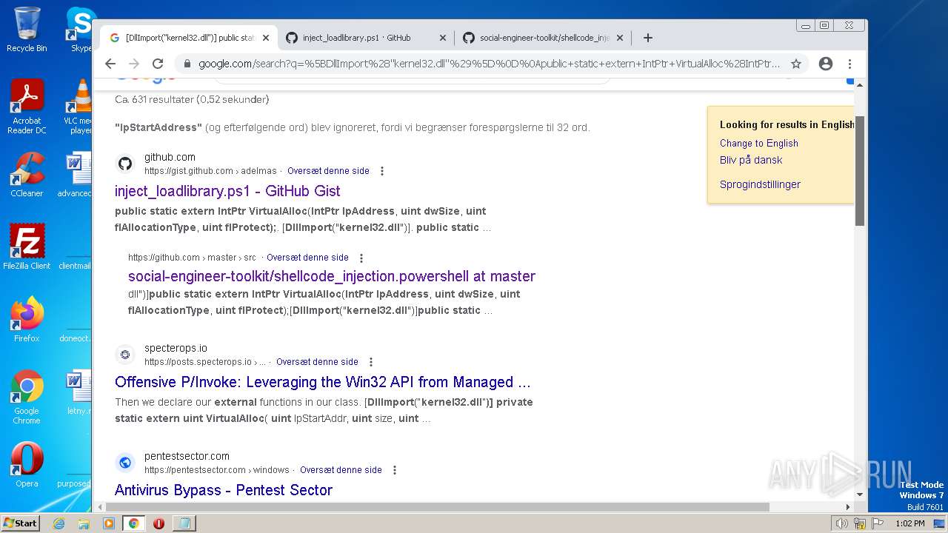Image resolution: width=948 pixels, height=533 pixels.
Task: Open Windows Explorer from the taskbar
Action: pos(84,523)
